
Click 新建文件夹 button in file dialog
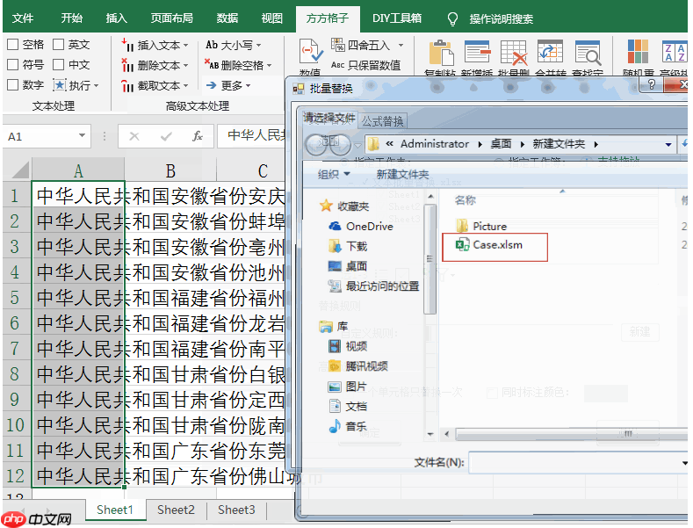[402, 174]
